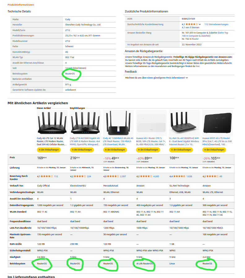This screenshot has height=278, width=245.
Task: Click the 'Mit ähnlichen Artikeln vergleichen' heading
Action: pos(38,103)
